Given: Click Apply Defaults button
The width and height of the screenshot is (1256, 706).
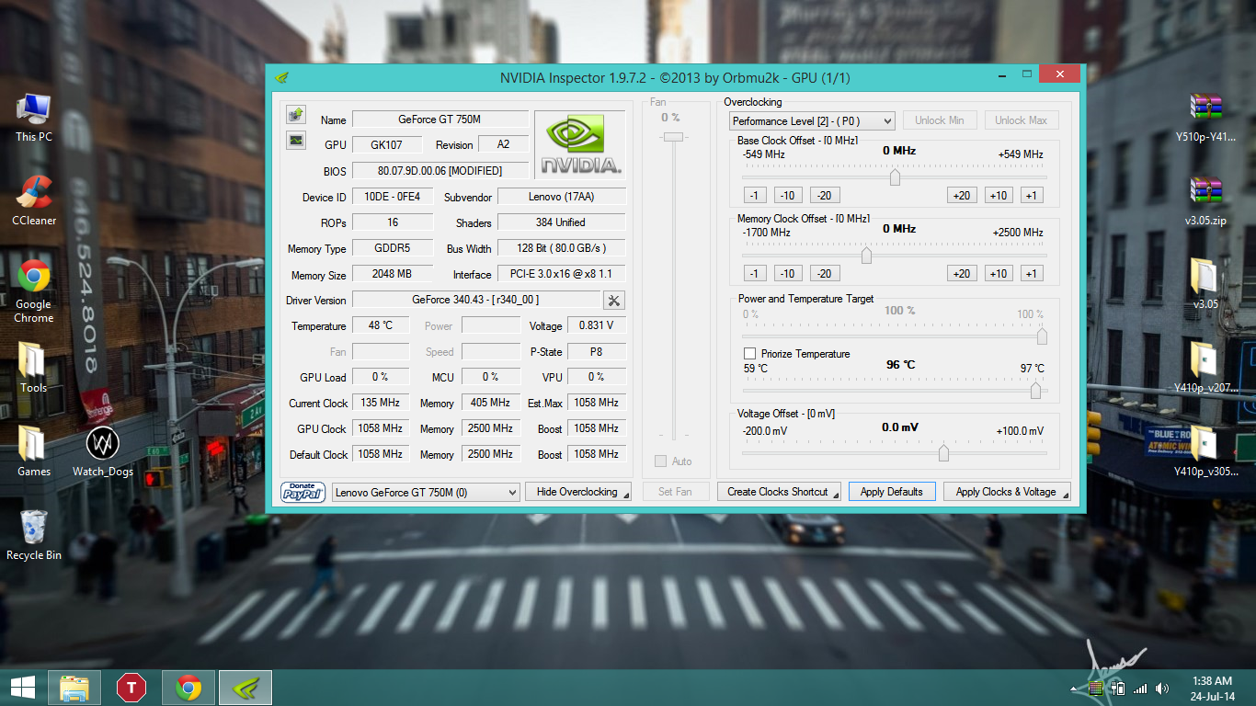Looking at the screenshot, I should 892,492.
